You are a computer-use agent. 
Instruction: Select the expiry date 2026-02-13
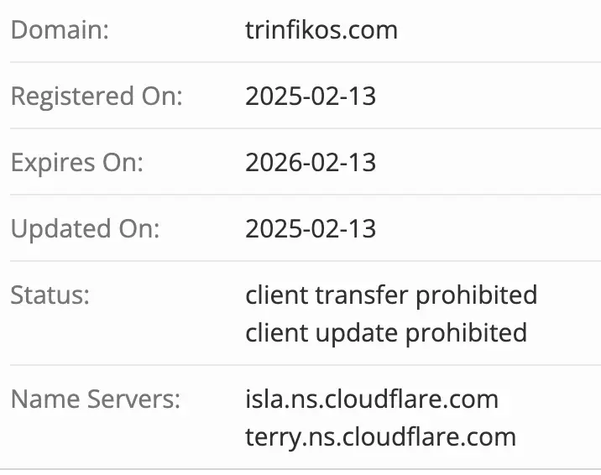pyautogui.click(x=311, y=163)
